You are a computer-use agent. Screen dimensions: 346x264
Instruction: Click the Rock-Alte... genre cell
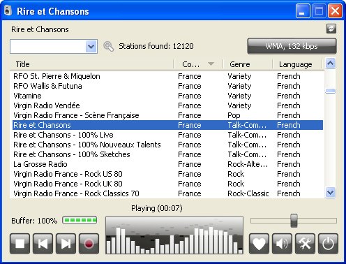point(248,164)
